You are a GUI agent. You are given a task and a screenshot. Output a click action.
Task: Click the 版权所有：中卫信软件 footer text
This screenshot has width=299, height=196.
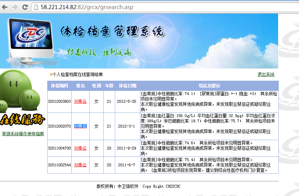[118, 186]
